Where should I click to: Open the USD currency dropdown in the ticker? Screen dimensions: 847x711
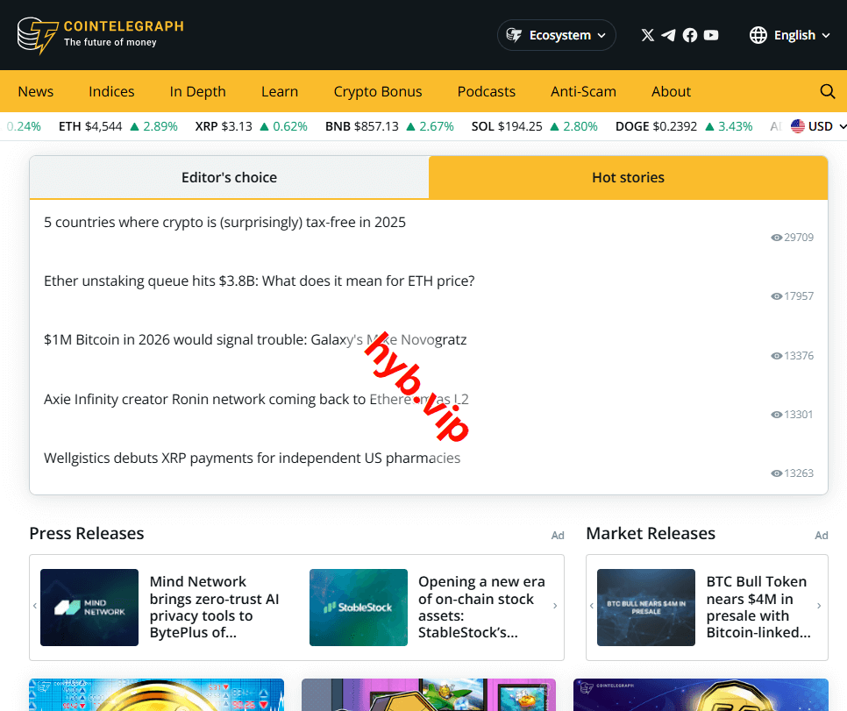(x=816, y=125)
